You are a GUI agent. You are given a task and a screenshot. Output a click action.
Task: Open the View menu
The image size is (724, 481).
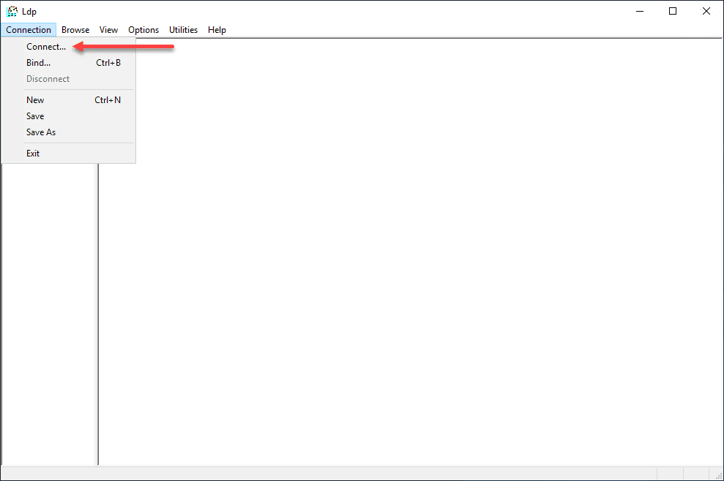[x=108, y=30]
